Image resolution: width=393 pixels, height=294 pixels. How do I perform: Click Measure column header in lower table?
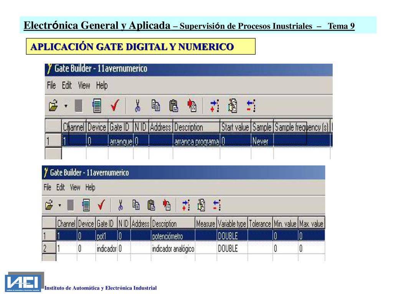pos(206,223)
